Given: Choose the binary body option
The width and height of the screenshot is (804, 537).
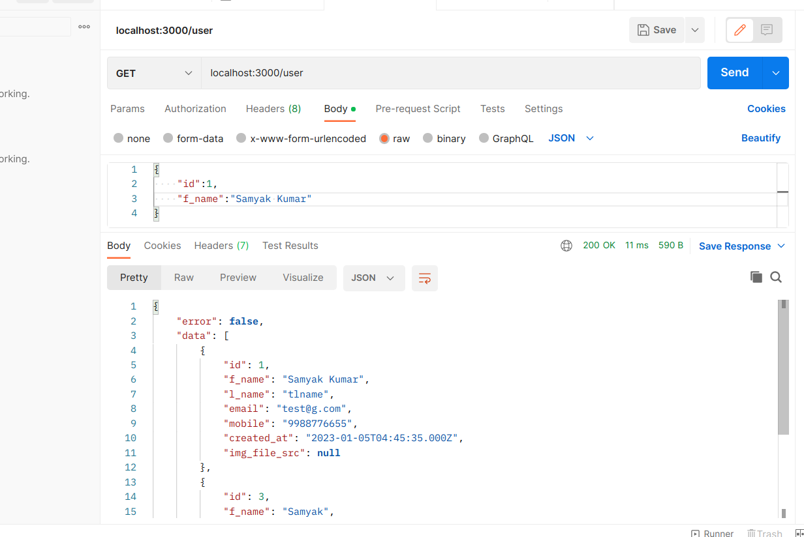Looking at the screenshot, I should point(429,138).
